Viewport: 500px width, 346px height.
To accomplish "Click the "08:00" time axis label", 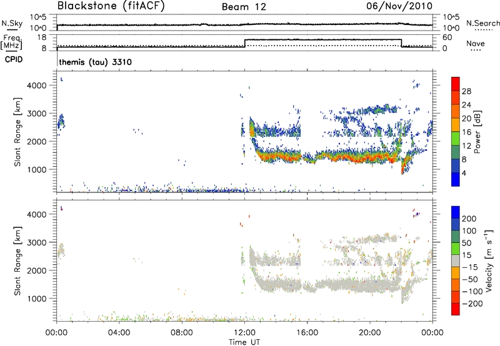I will 181,333.
